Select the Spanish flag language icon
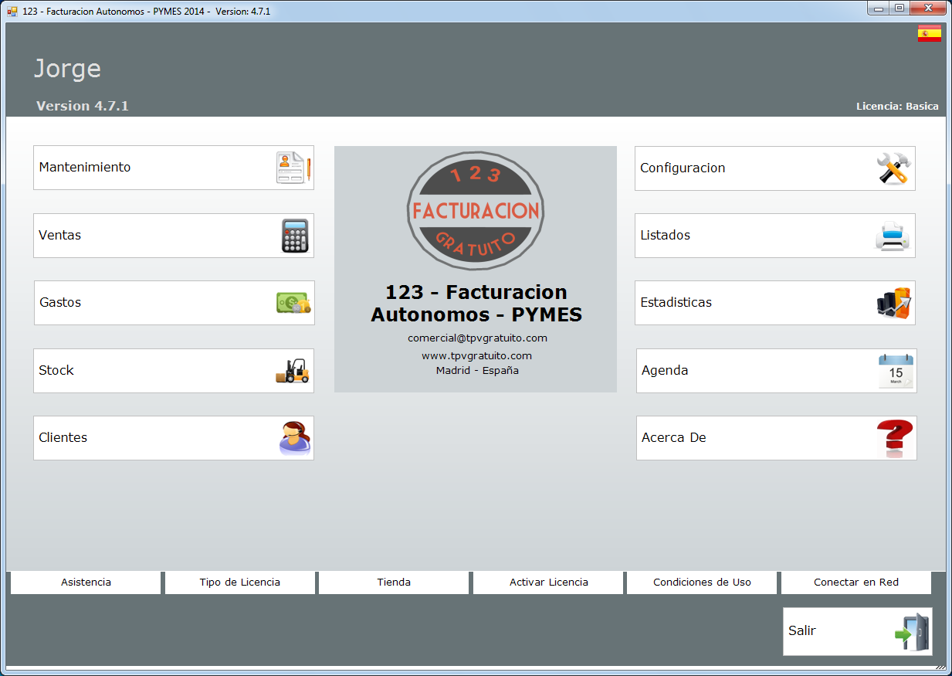This screenshot has height=676, width=952. [929, 33]
